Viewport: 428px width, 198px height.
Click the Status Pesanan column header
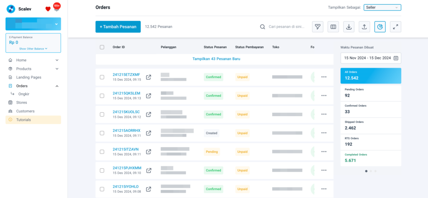[215, 47]
